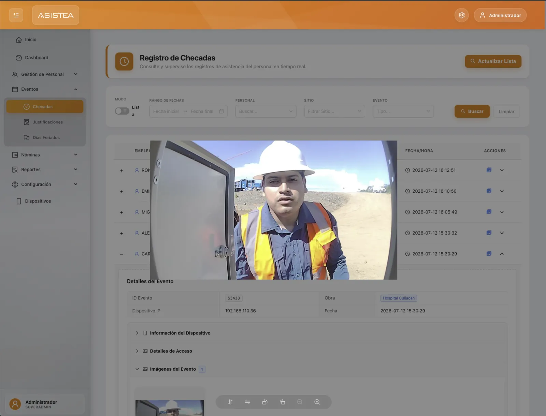Zoom out in the image viewer toolbar

300,402
